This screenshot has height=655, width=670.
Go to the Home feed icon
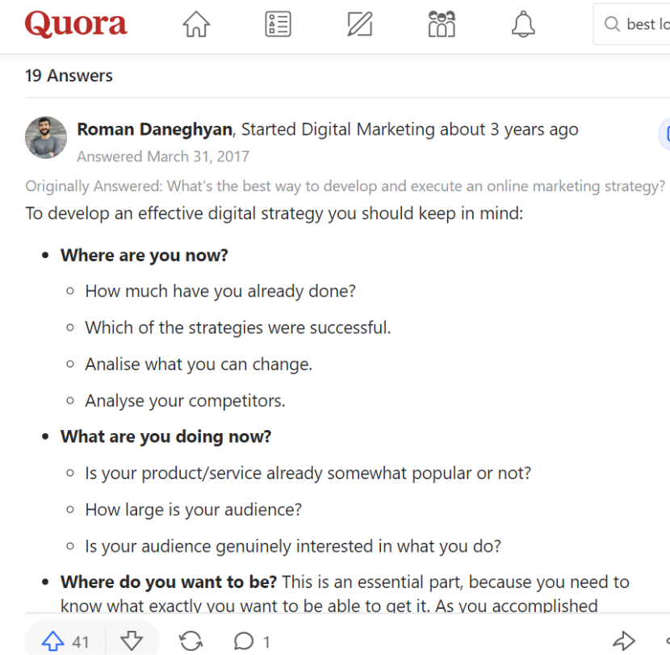pos(196,25)
